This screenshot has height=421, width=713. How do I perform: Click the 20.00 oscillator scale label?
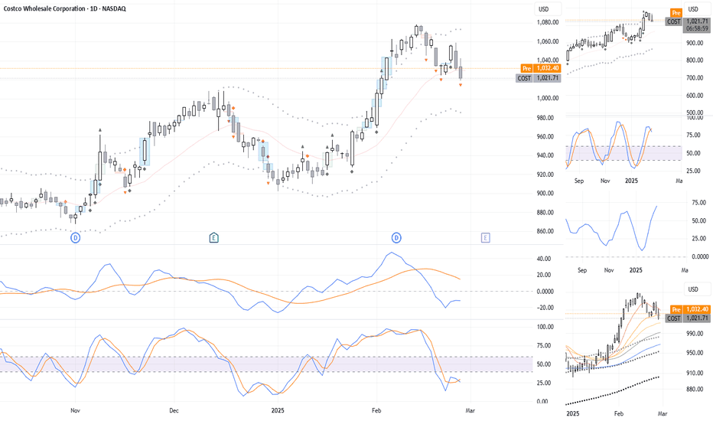[544, 275]
